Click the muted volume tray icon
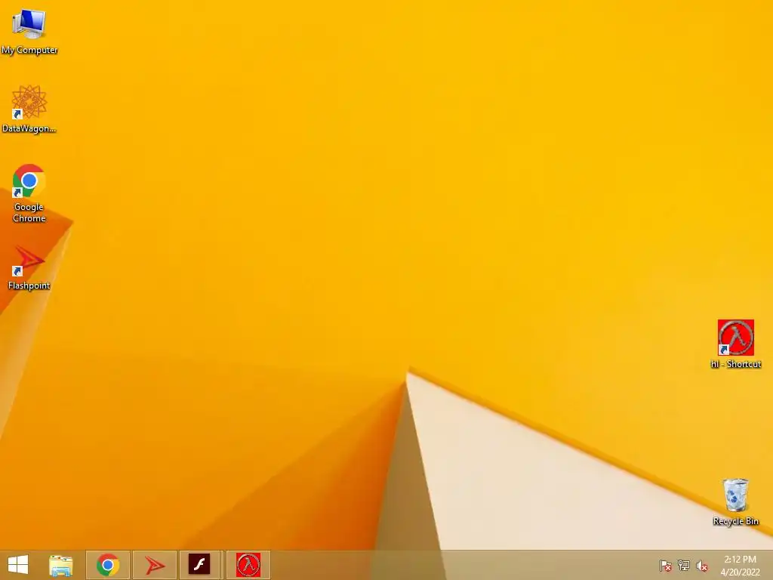This screenshot has height=580, width=773. 702,566
